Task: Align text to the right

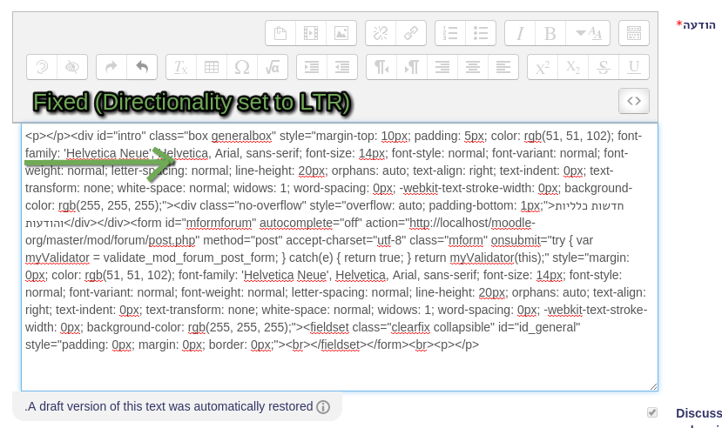Action: pos(442,67)
